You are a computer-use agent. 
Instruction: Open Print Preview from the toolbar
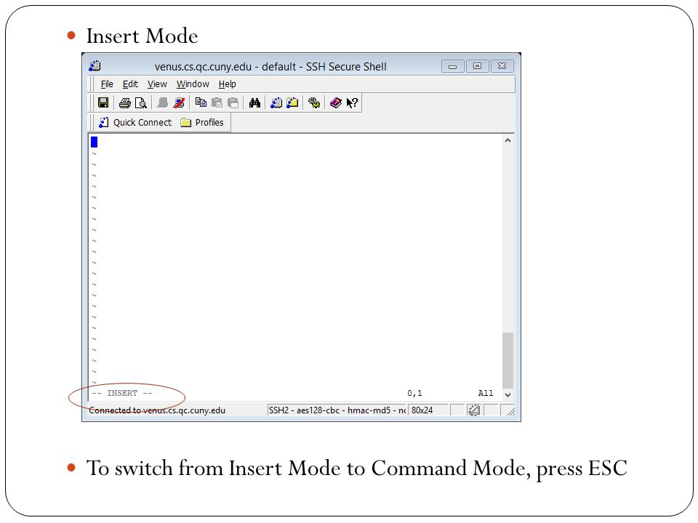tap(140, 102)
